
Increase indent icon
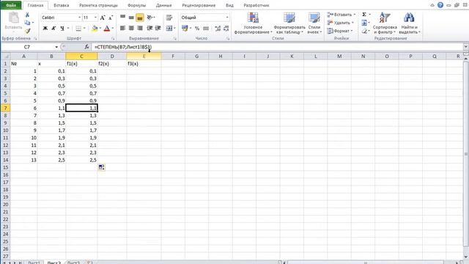point(158,28)
